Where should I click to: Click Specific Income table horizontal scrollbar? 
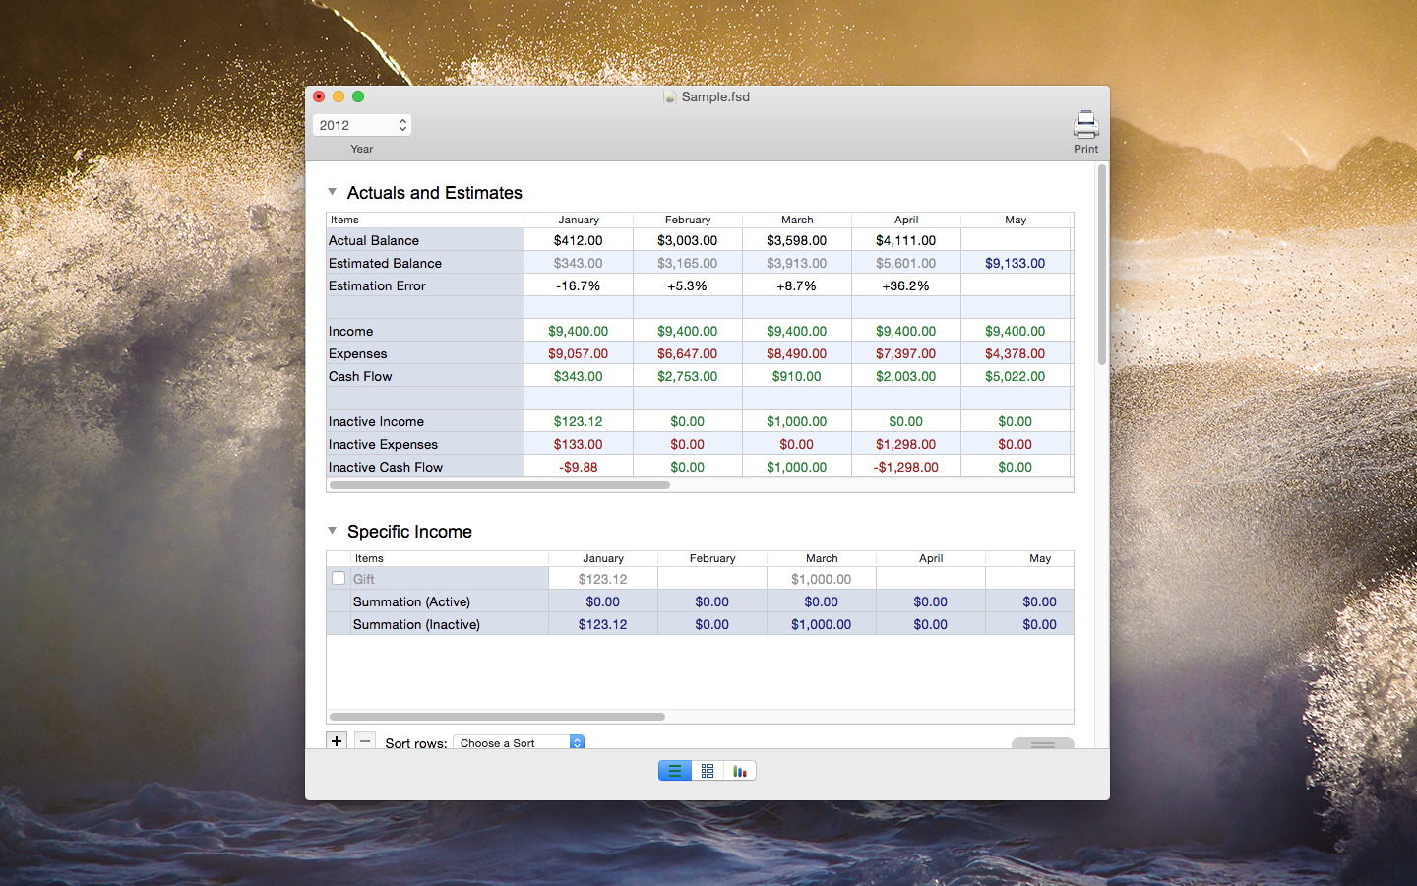click(x=497, y=717)
